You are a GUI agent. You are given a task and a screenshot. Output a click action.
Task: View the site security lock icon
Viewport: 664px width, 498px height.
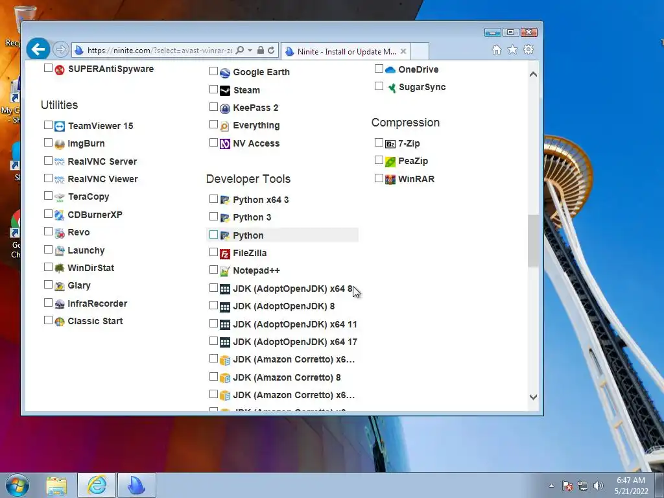(x=261, y=50)
